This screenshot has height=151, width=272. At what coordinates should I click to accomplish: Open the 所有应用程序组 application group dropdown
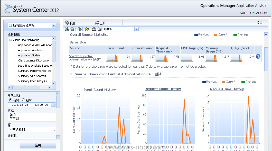(54, 25)
